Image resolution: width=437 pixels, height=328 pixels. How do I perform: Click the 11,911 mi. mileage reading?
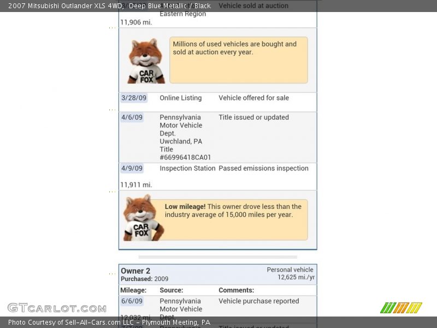[136, 185]
